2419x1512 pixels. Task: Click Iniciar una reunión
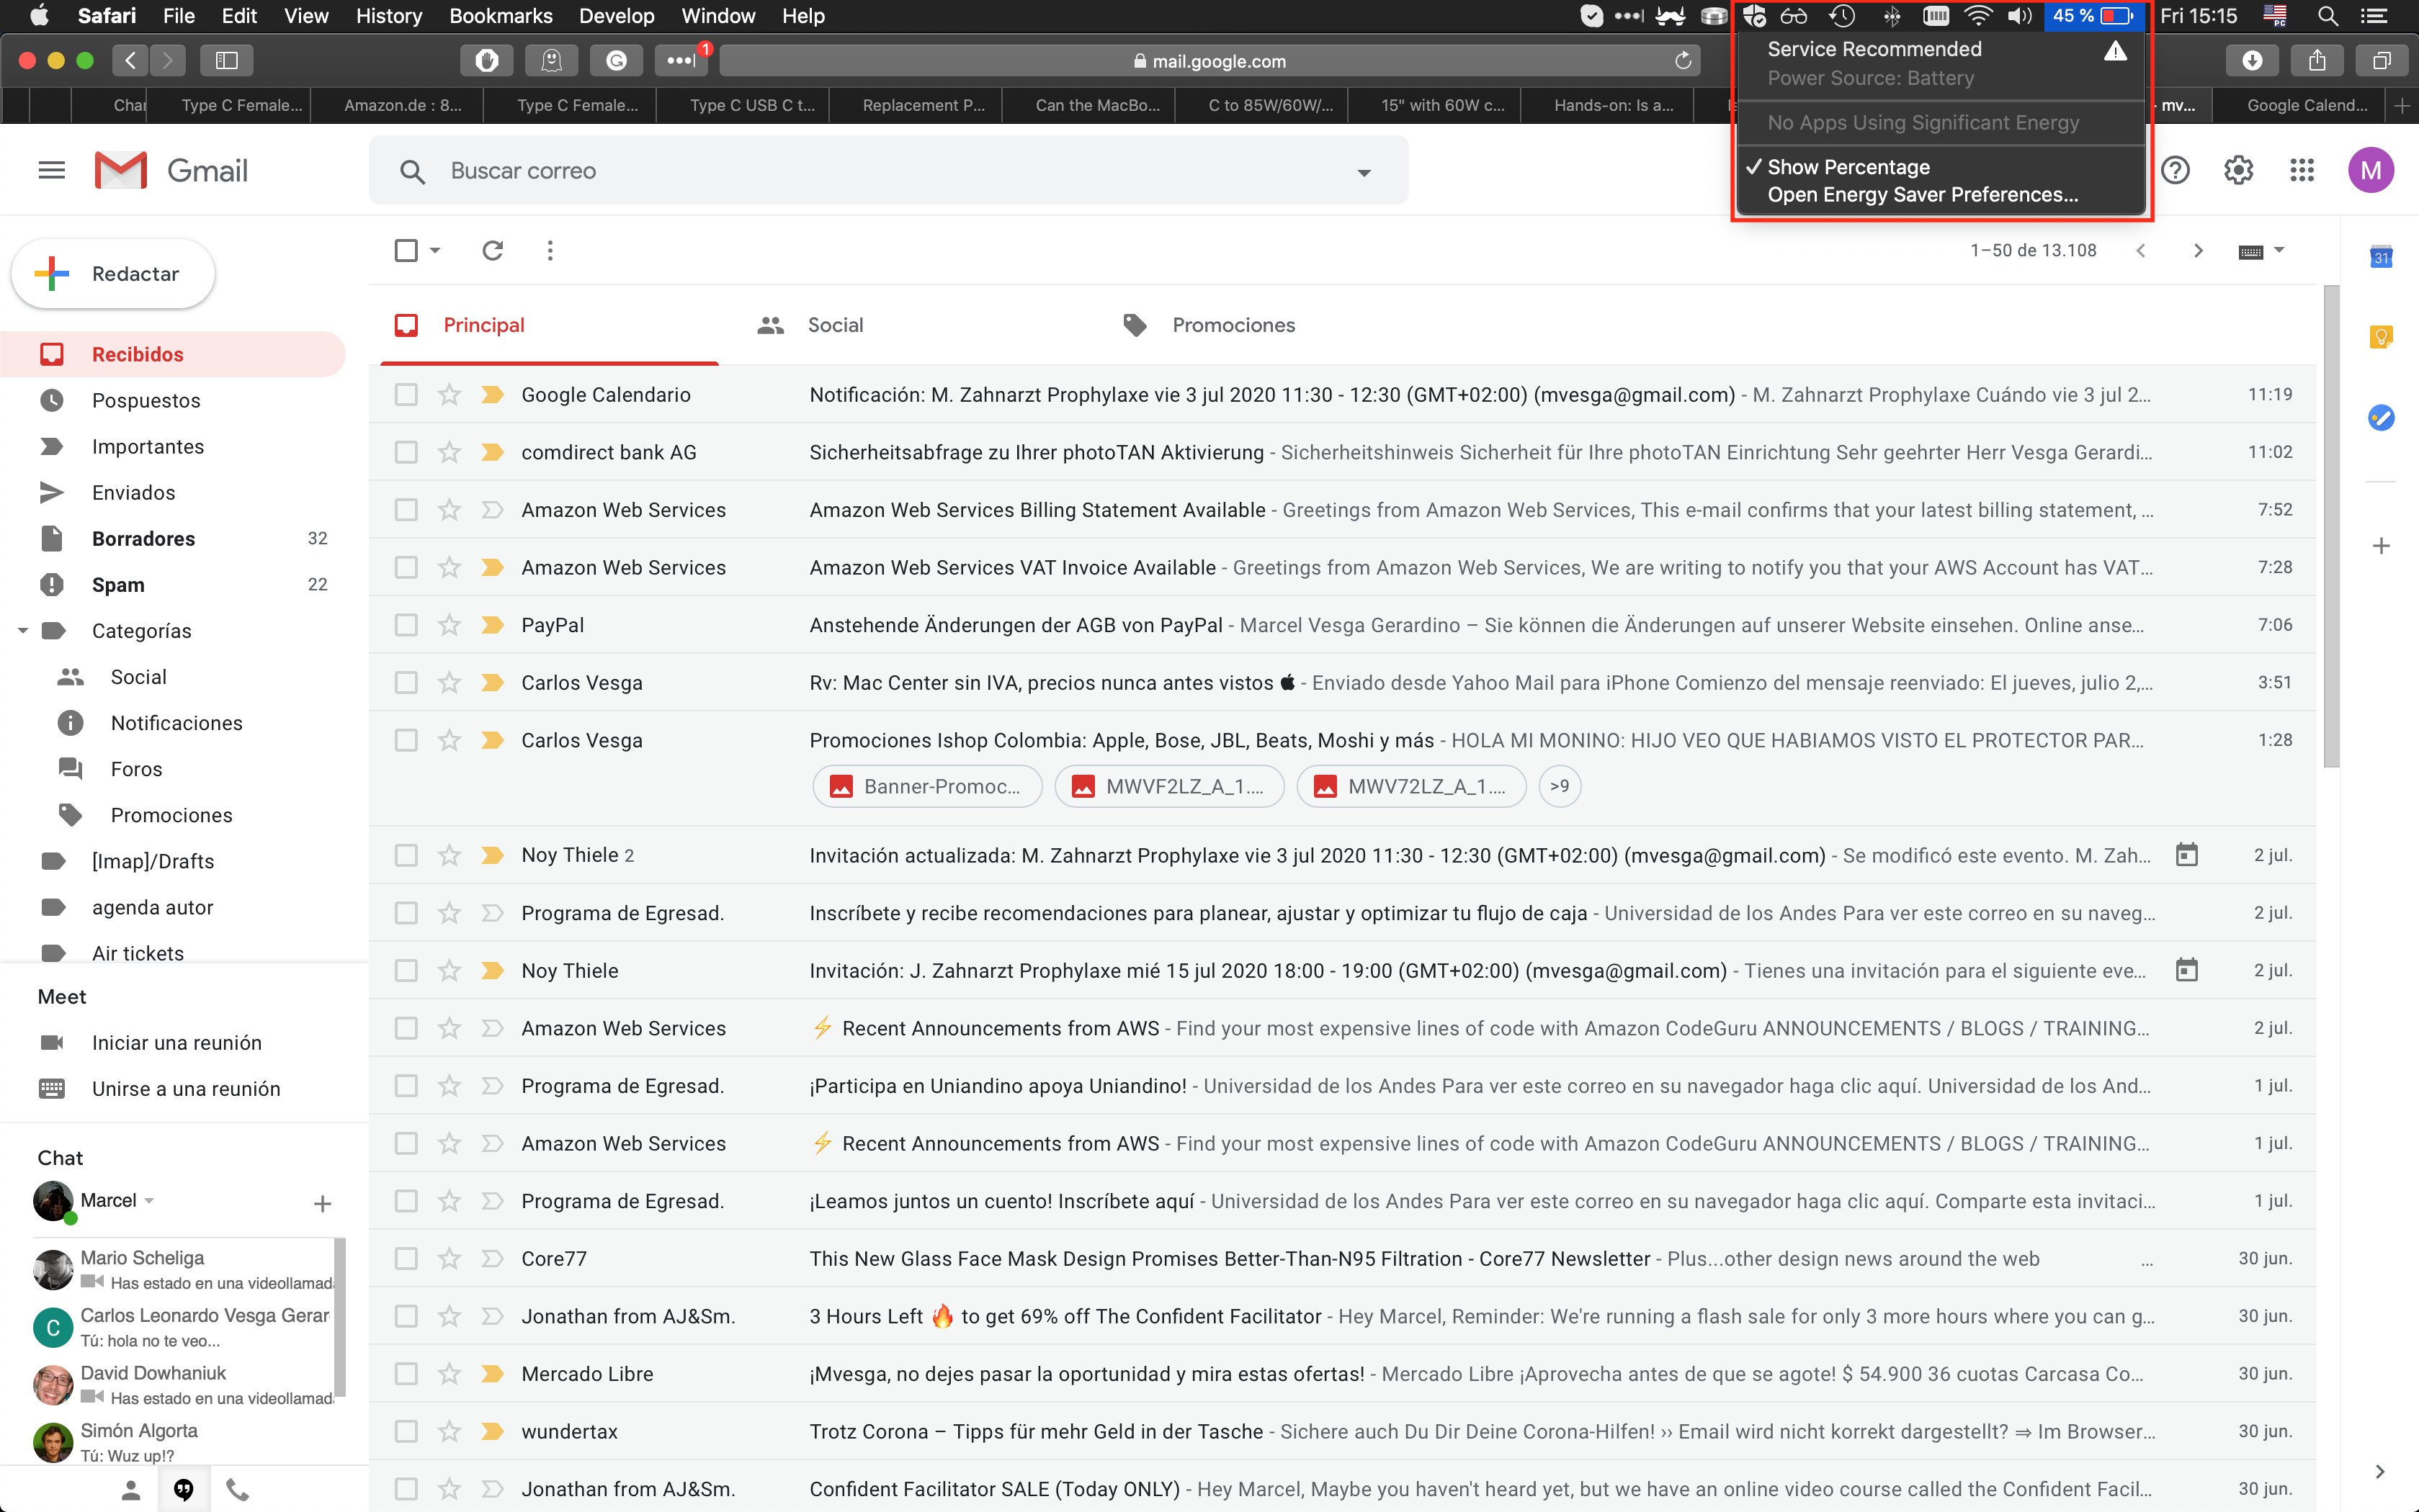(x=176, y=1043)
